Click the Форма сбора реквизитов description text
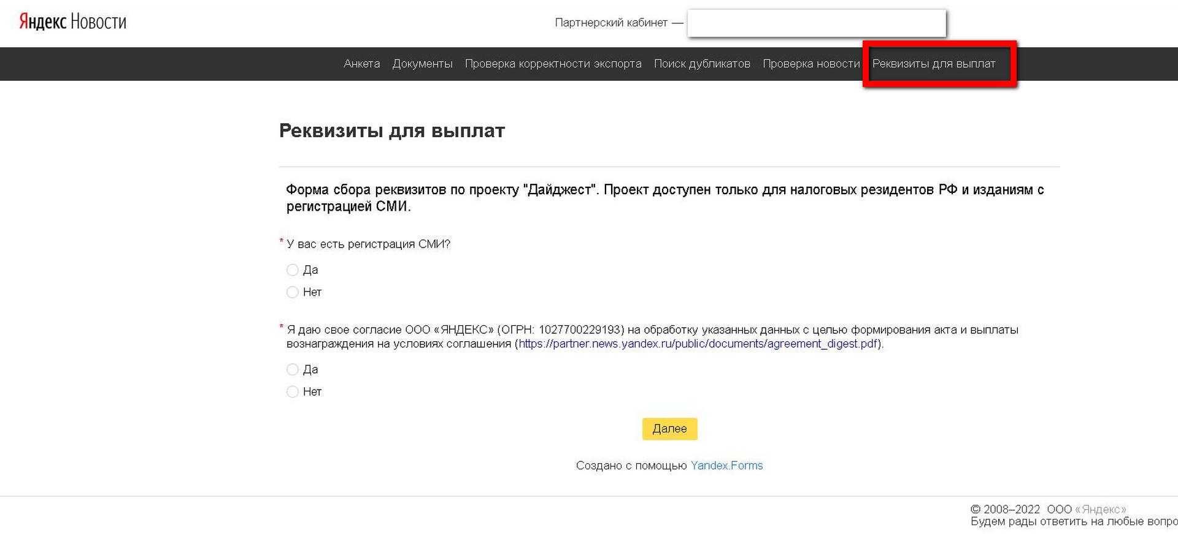The width and height of the screenshot is (1178, 544). (665, 198)
